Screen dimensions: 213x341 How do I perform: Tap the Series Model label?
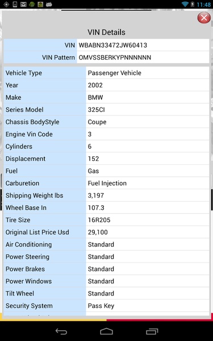pos(24,110)
